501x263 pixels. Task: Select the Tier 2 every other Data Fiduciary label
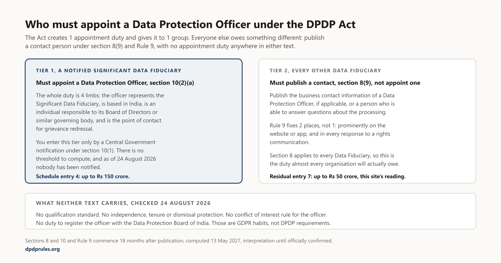[325, 71]
